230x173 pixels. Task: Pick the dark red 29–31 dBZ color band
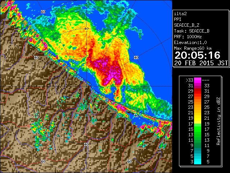tap(198, 91)
